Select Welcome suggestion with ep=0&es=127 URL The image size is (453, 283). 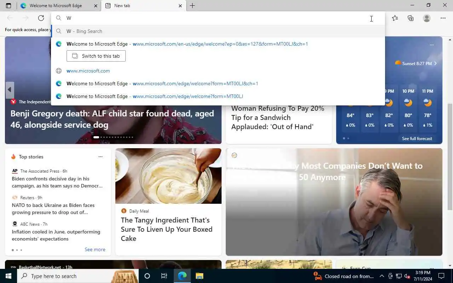tap(218, 44)
